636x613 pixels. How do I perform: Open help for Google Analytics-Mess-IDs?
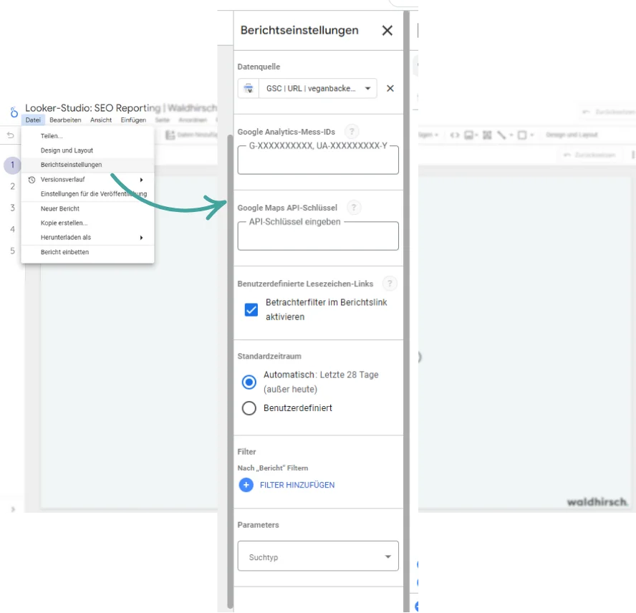click(351, 131)
